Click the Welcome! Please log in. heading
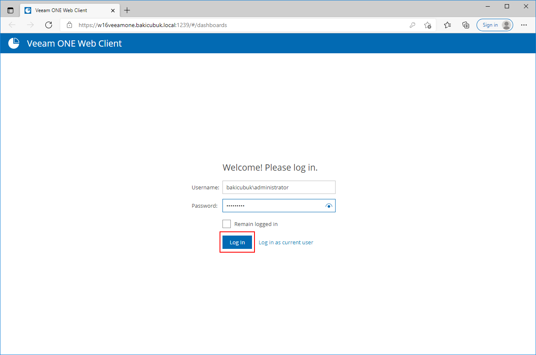 tap(270, 167)
